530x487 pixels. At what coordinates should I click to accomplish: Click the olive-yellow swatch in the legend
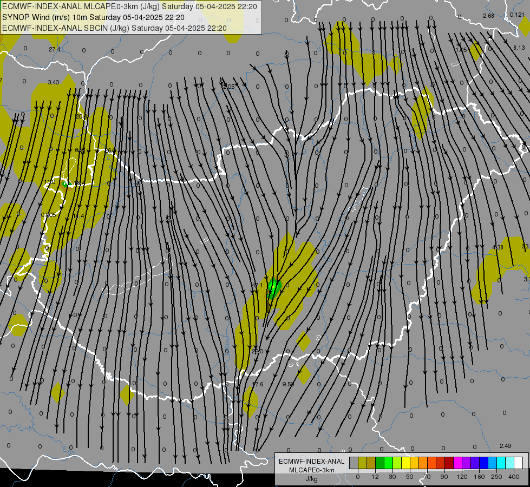(363, 463)
